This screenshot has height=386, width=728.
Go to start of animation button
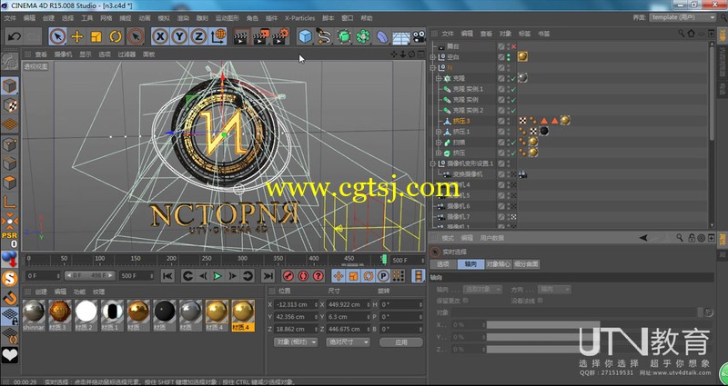pos(167,276)
